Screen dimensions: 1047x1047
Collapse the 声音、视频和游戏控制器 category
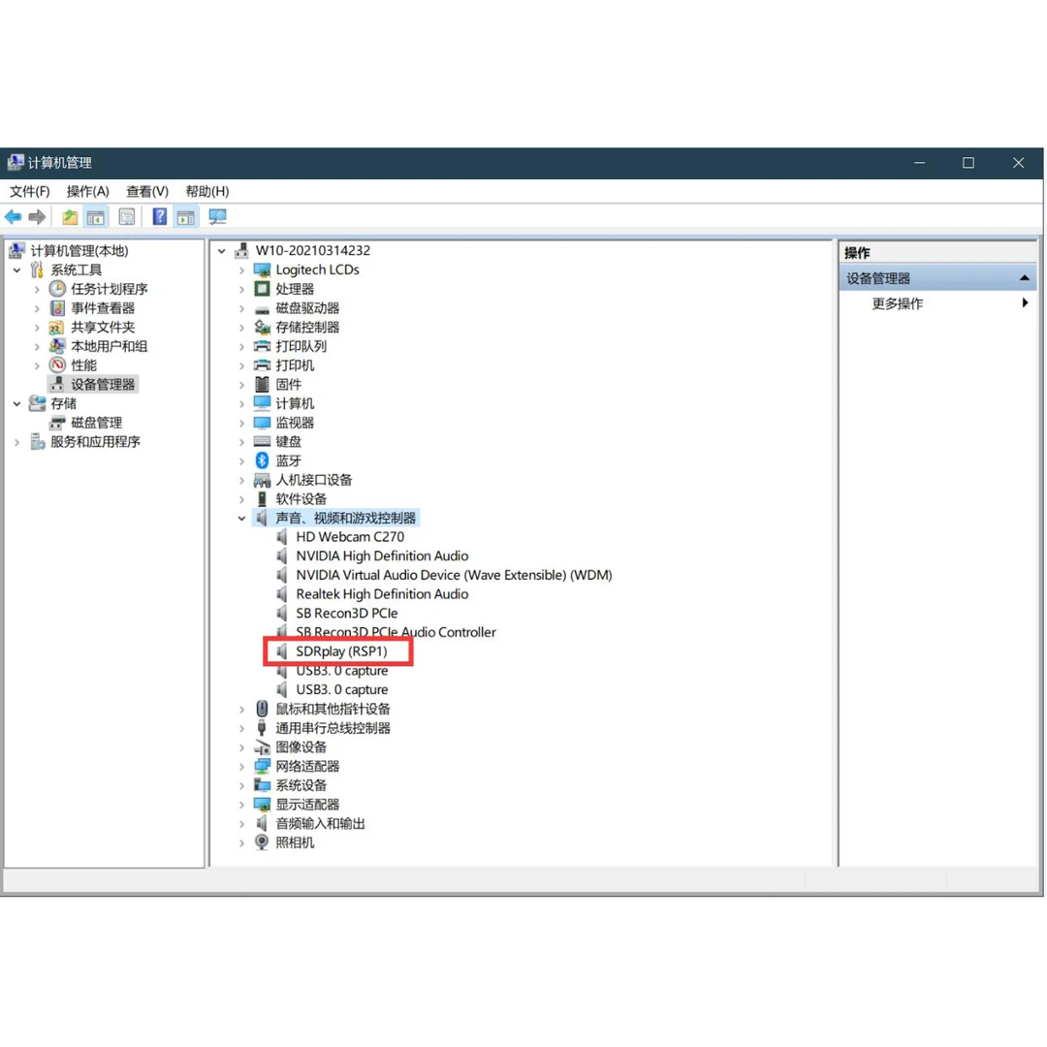coord(241,518)
